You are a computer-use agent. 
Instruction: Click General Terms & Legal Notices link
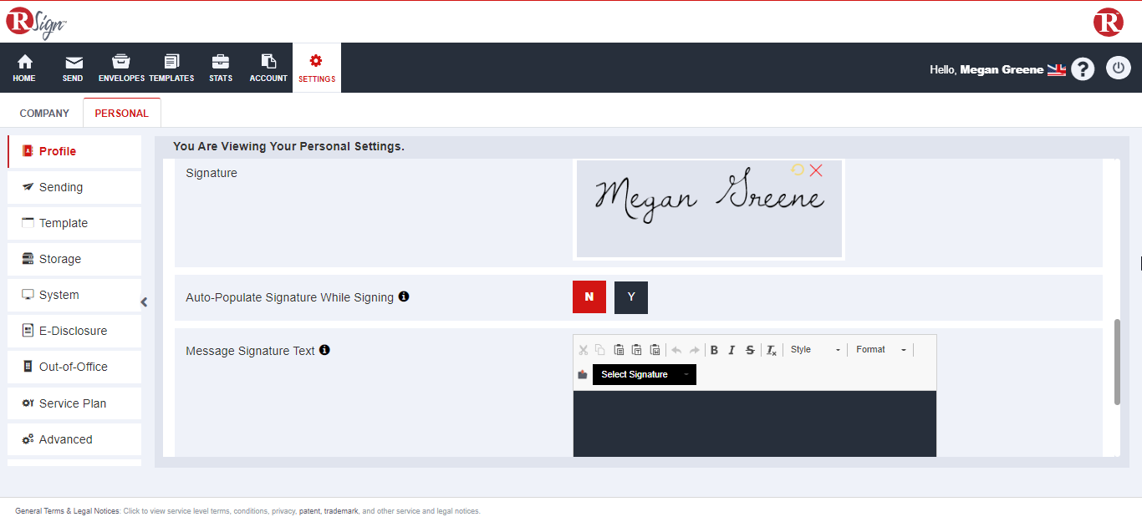point(68,511)
